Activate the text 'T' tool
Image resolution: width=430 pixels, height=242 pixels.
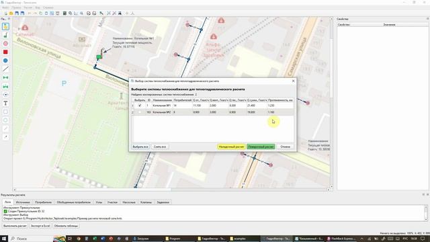(x=5, y=104)
